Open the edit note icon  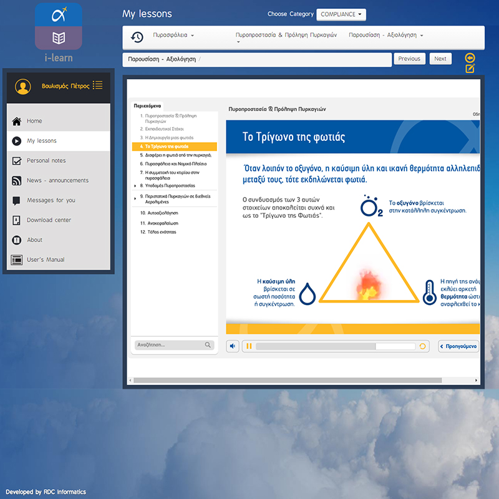pos(470,69)
